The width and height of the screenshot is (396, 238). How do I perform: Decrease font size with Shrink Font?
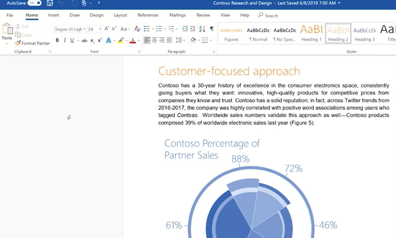pos(114,29)
